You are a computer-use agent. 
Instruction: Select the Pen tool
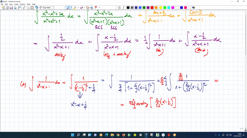(68, 8)
